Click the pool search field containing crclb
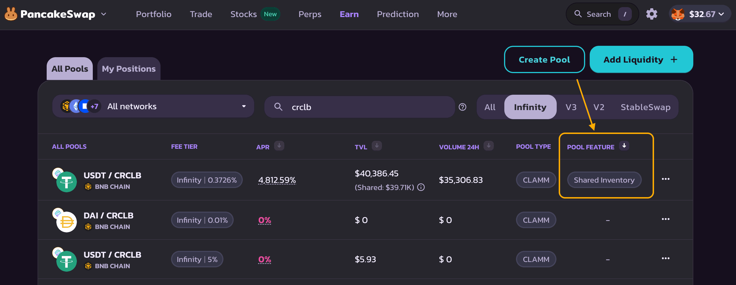Screen dimensions: 736x285 (359, 107)
